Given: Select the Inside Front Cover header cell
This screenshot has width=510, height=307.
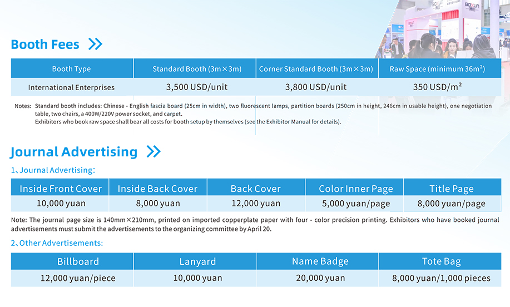Looking at the screenshot, I should (61, 189).
